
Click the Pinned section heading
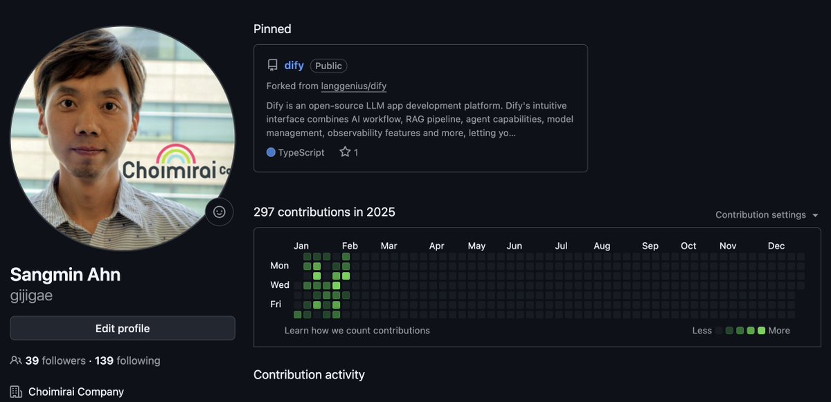point(272,29)
